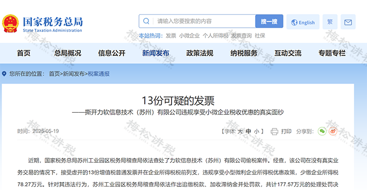The width and height of the screenshot is (367, 190).
Task: Click the date text 2025-05-19
Action: (x=46, y=131)
